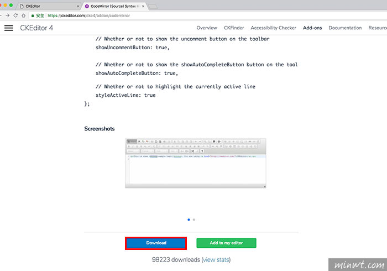Open the Add-ons nav item
This screenshot has height=271, width=387.
click(x=312, y=28)
